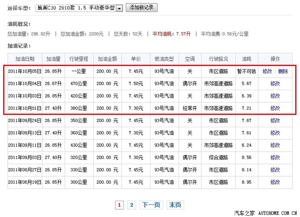Screen dimensions: 300x217
Task: Click the 下一页 next page link
Action: (x=151, y=205)
